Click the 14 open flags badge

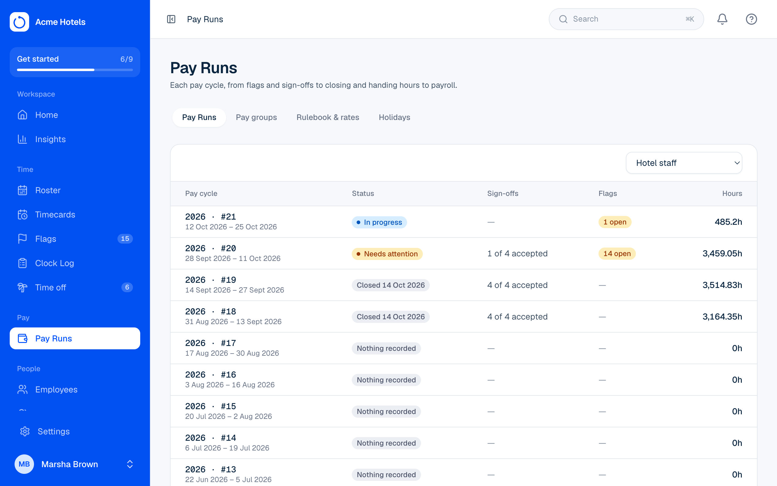point(617,254)
